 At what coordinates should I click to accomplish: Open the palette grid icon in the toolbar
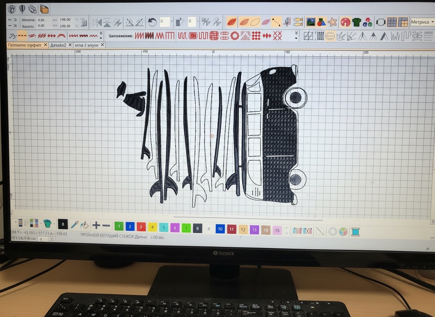click(x=392, y=22)
